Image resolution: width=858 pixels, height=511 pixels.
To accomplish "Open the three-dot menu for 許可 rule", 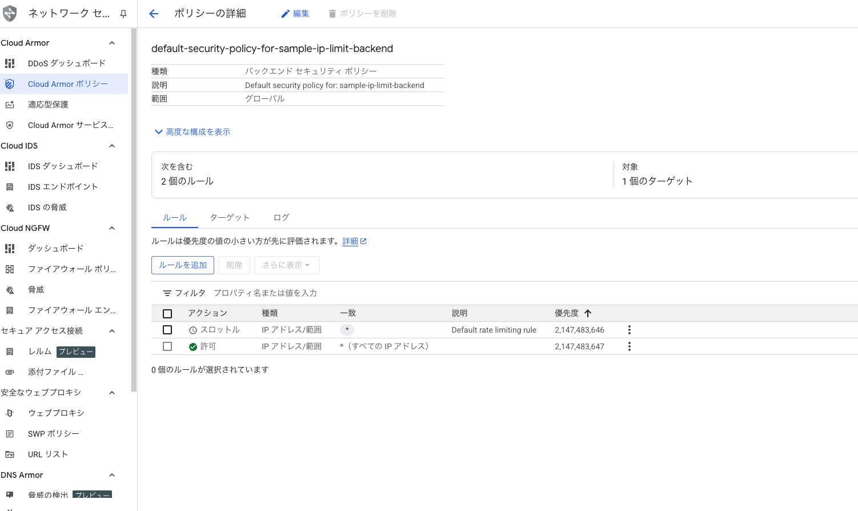I will 630,346.
